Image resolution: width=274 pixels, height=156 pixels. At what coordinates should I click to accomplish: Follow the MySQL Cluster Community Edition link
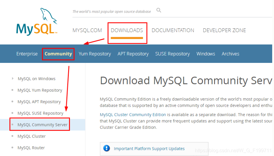(133, 115)
